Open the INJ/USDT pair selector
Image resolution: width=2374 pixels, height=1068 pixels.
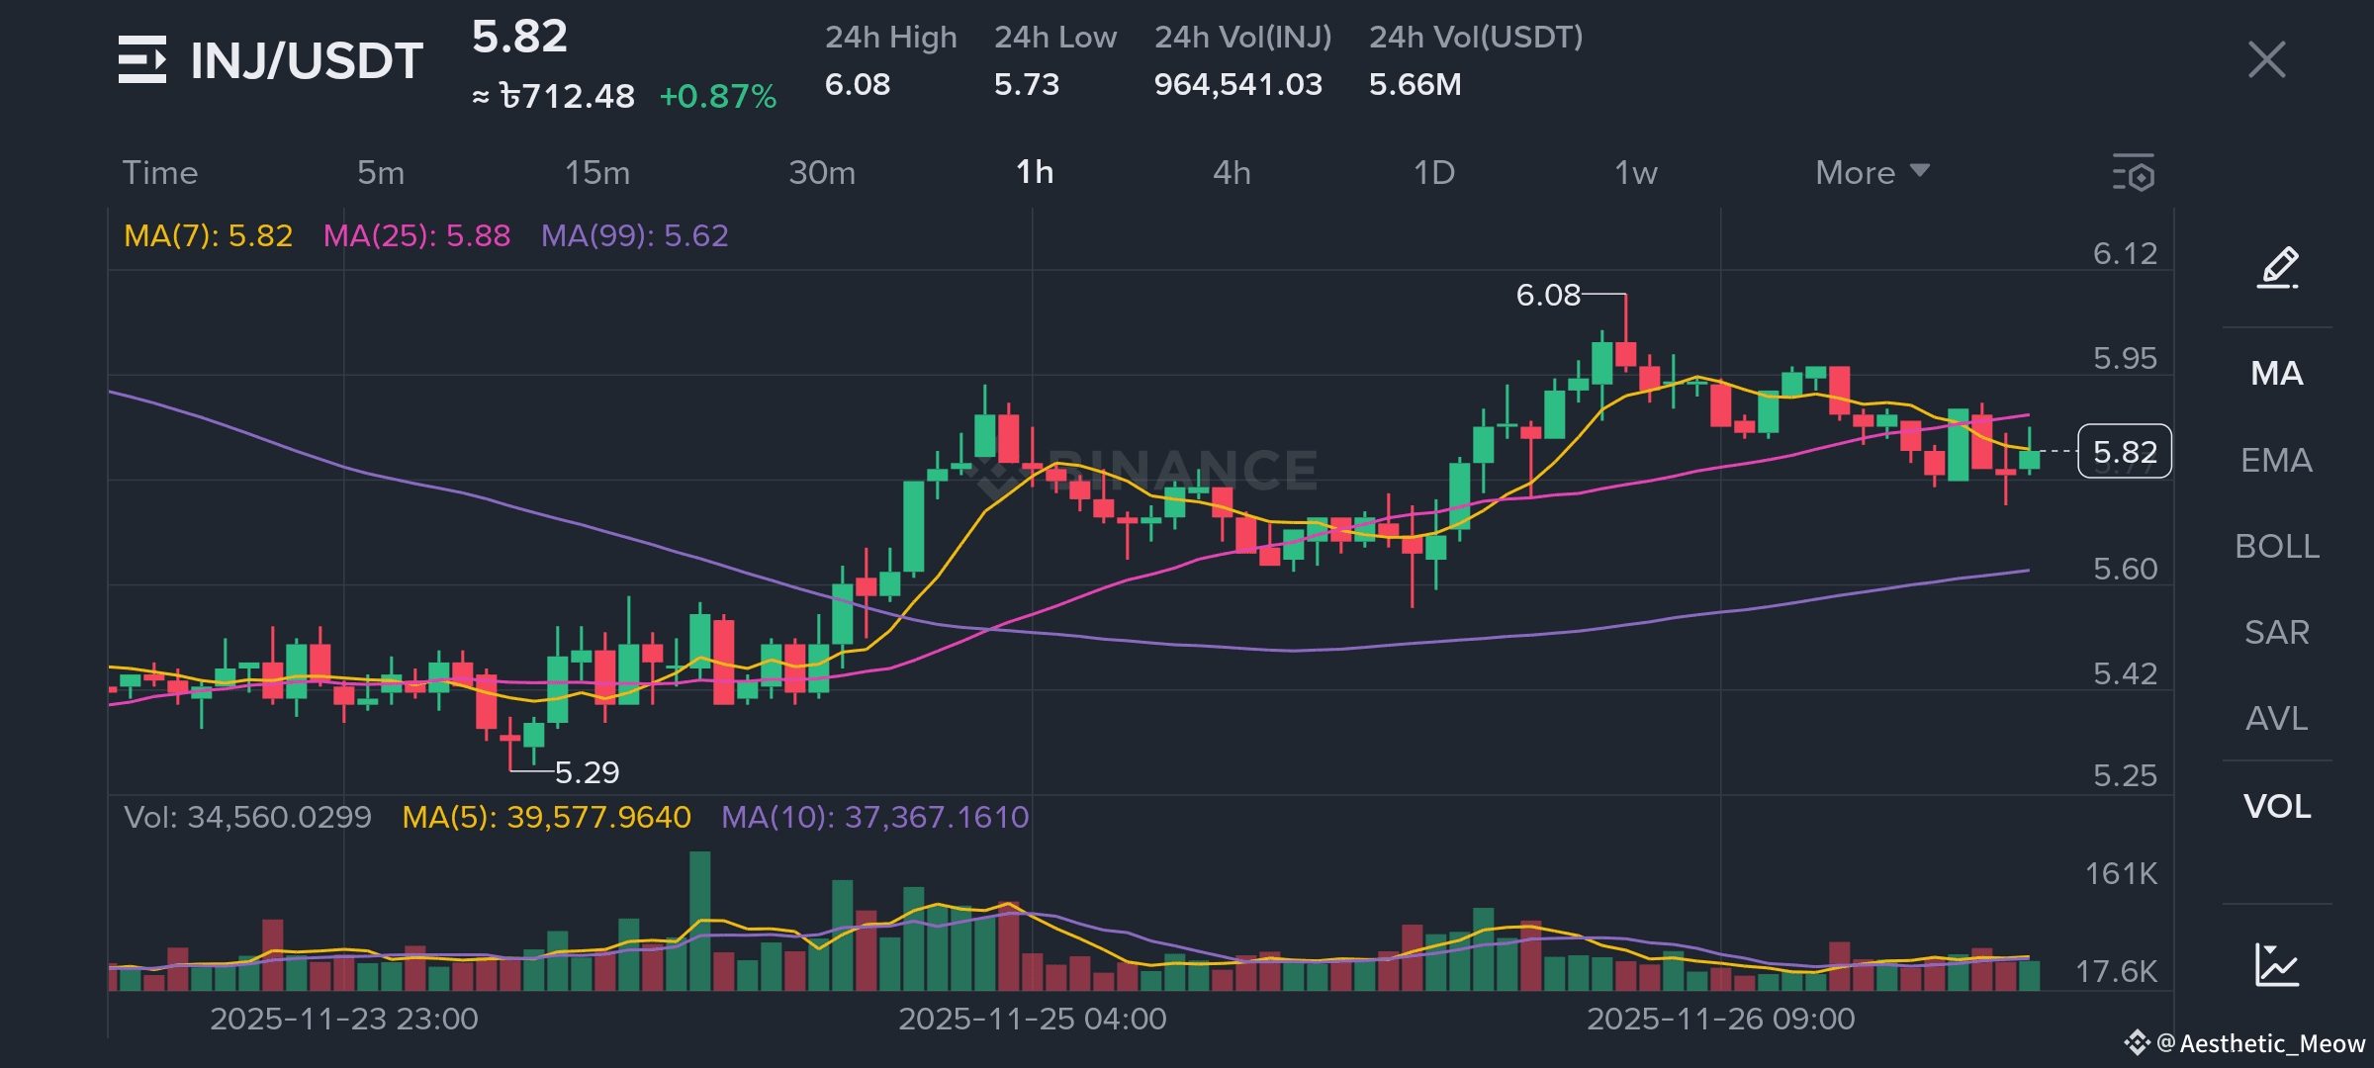[307, 61]
